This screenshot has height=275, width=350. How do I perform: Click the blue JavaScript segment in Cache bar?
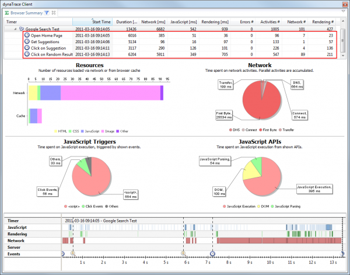pyautogui.click(x=33, y=116)
